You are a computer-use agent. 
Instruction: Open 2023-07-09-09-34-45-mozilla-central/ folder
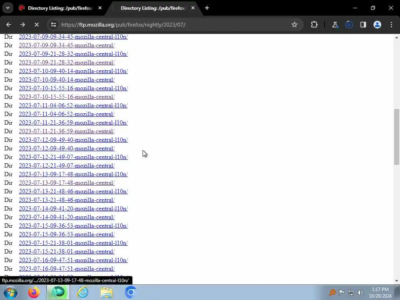coord(66,45)
